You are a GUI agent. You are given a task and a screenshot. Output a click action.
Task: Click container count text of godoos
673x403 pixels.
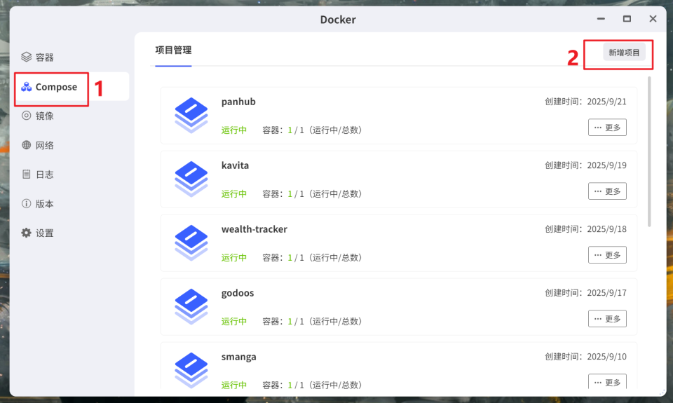[x=313, y=322]
